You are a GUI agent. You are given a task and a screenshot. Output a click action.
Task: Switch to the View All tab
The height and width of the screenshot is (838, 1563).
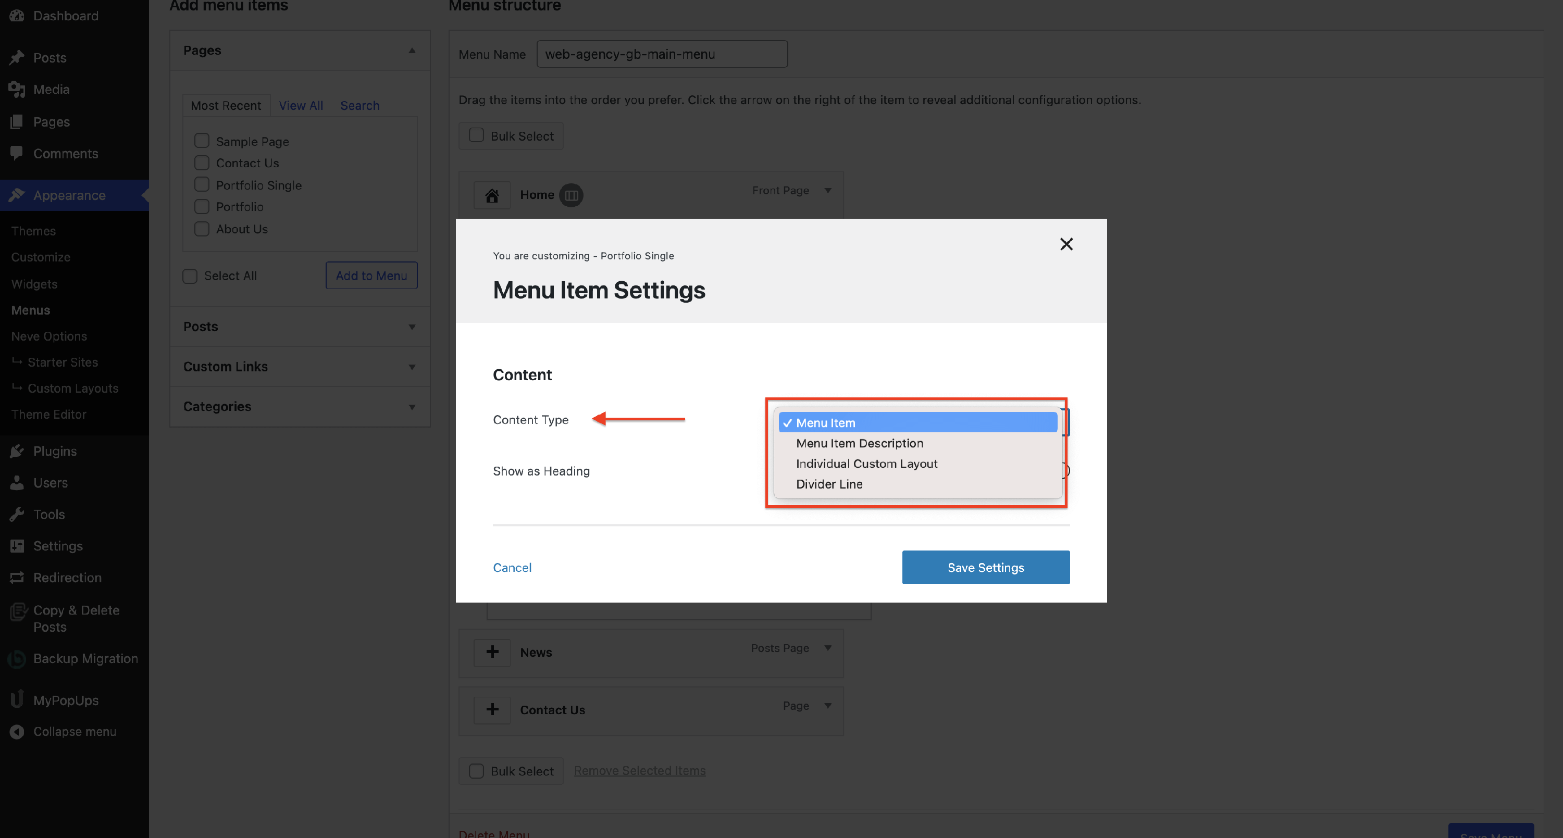click(x=300, y=106)
